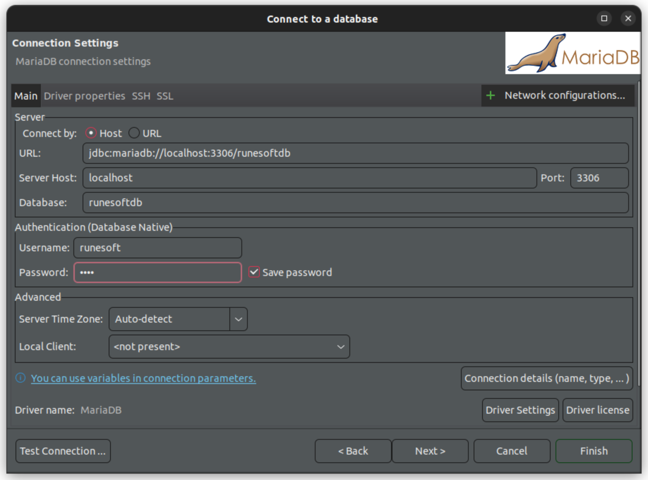This screenshot has width=648, height=480.
Task: Select the Host radio button
Action: (x=91, y=133)
